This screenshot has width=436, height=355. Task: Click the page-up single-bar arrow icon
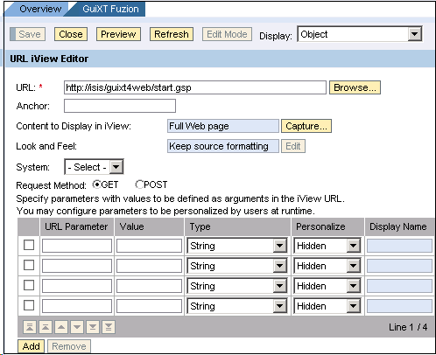46,327
